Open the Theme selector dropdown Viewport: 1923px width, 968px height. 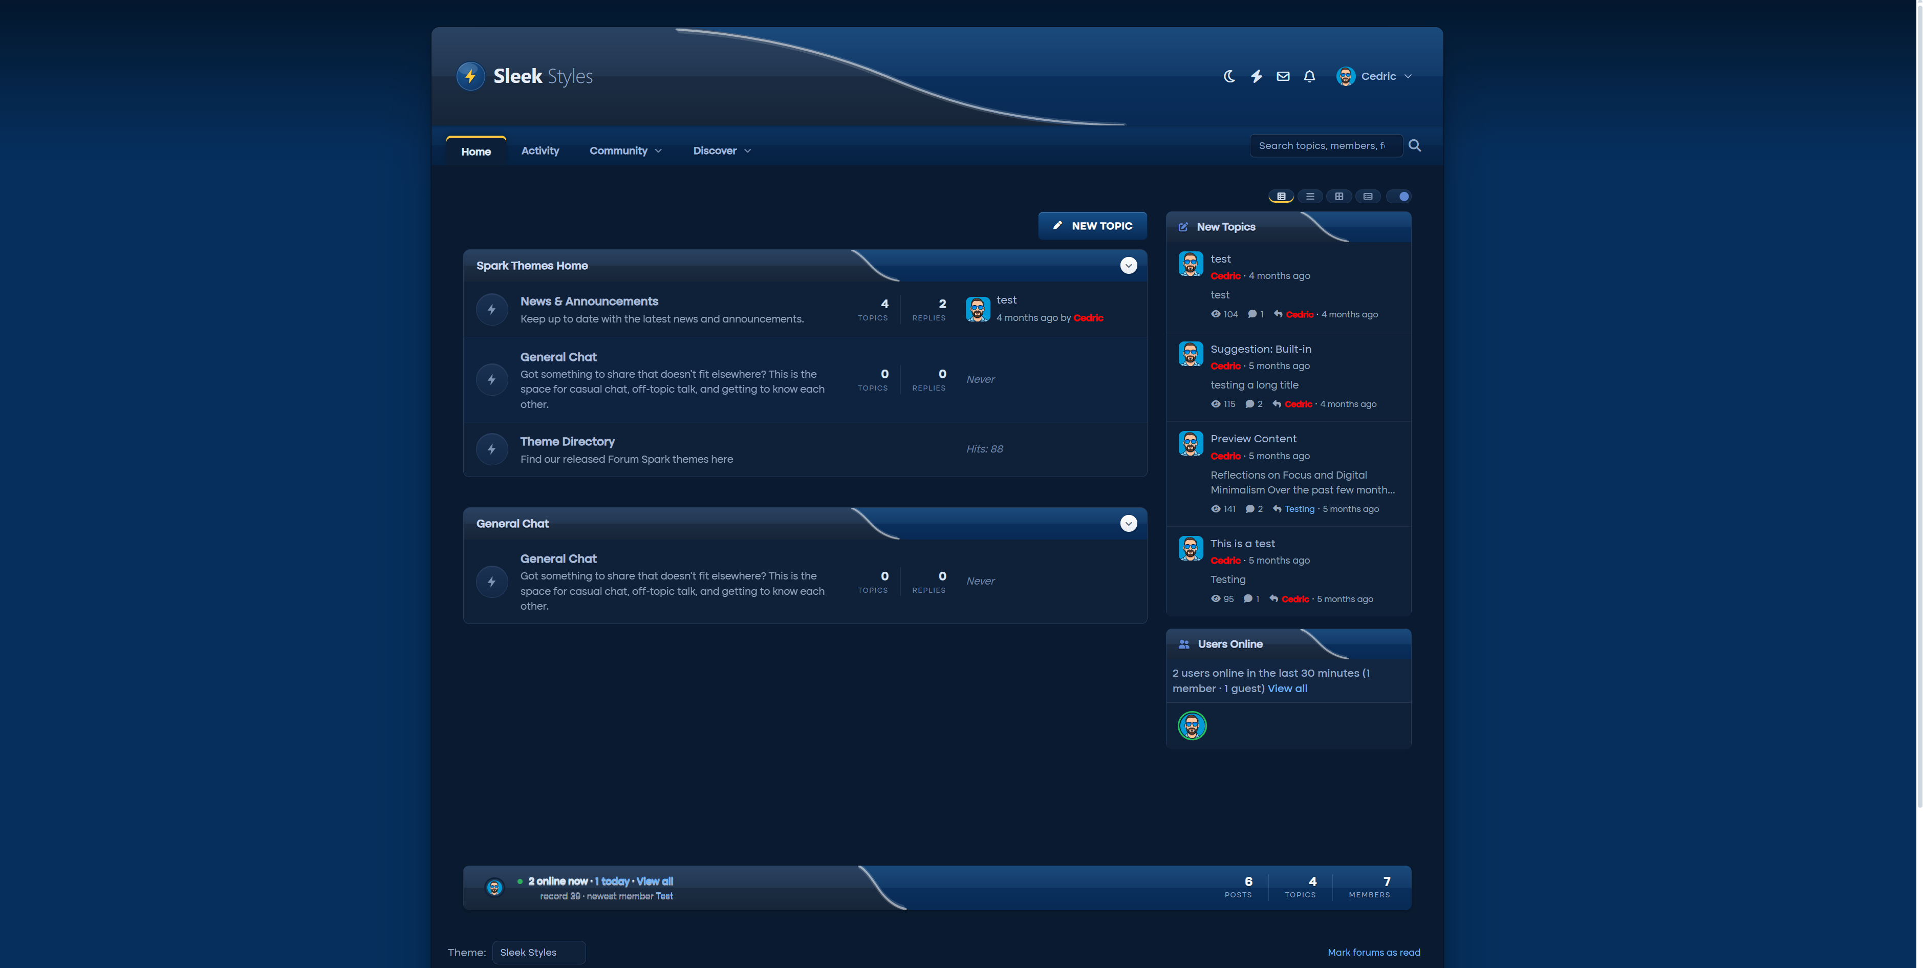point(538,952)
